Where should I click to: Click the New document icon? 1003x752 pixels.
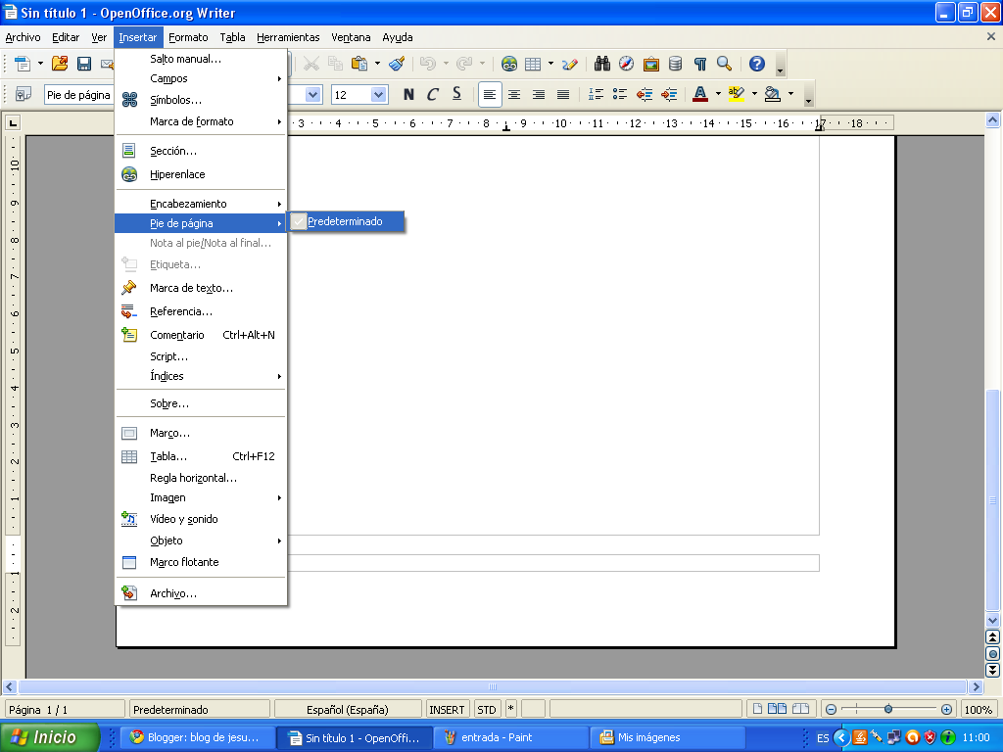[23, 64]
